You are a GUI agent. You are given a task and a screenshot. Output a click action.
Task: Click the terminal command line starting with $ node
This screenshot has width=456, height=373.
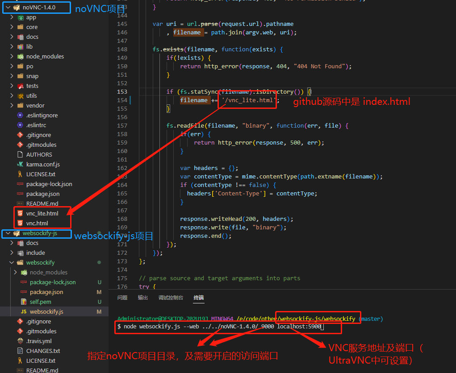click(221, 327)
